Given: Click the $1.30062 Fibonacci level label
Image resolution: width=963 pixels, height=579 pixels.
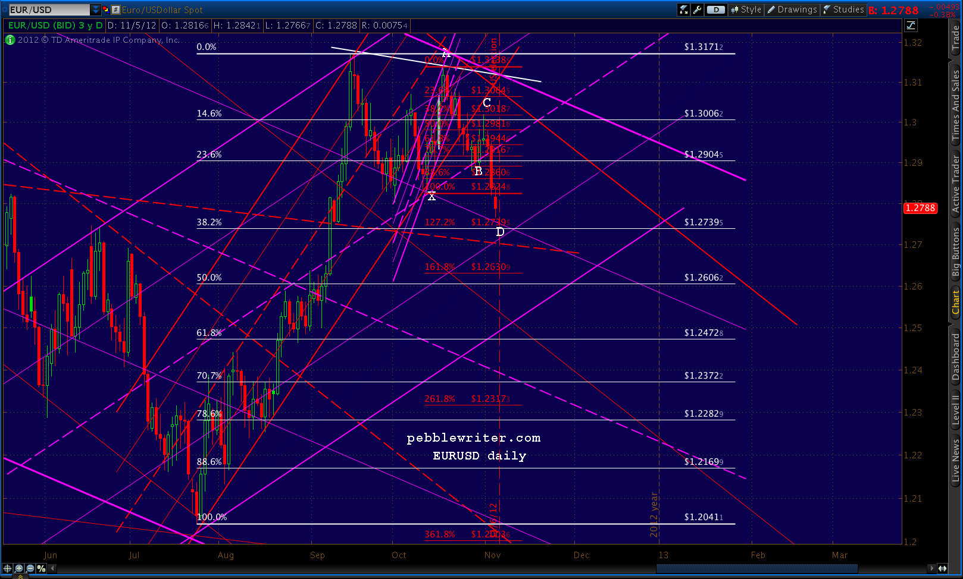Looking at the screenshot, I should tap(704, 114).
